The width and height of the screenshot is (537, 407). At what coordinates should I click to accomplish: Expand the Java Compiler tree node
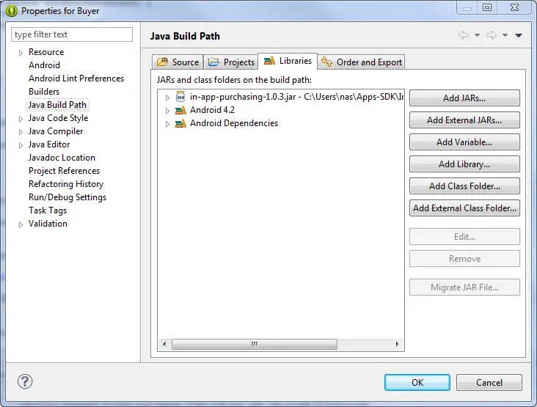[21, 132]
